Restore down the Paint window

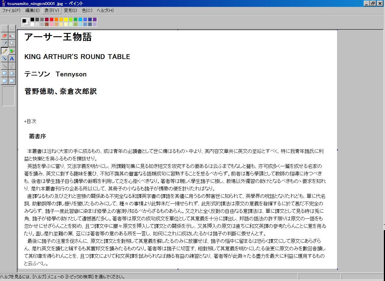[373, 3]
